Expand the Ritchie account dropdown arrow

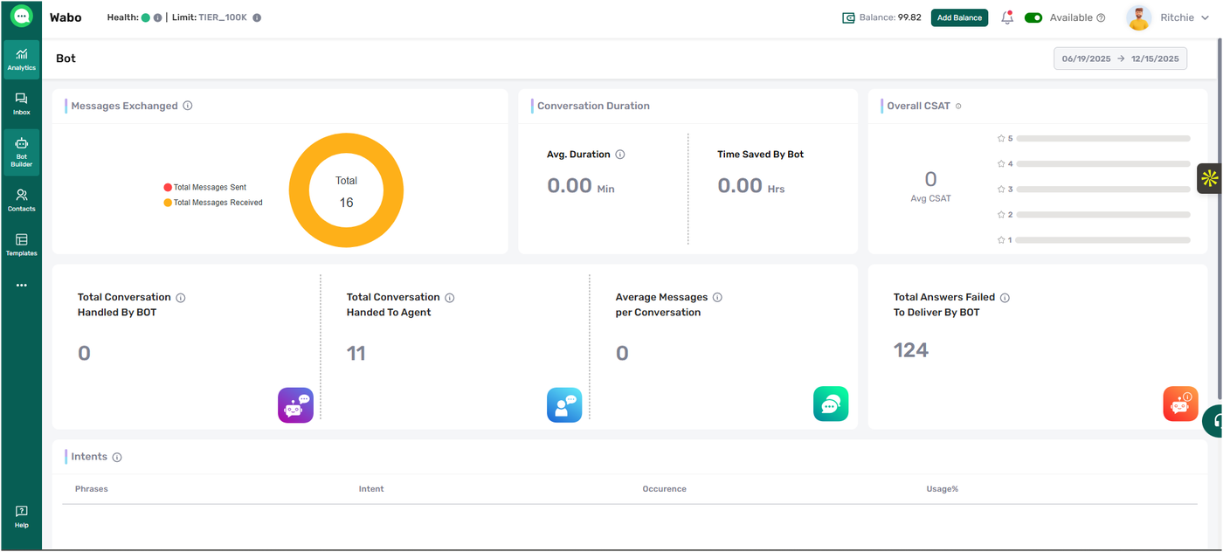pyautogui.click(x=1206, y=17)
